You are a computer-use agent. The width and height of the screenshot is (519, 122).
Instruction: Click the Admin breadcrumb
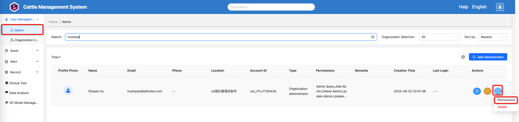[x=67, y=22]
